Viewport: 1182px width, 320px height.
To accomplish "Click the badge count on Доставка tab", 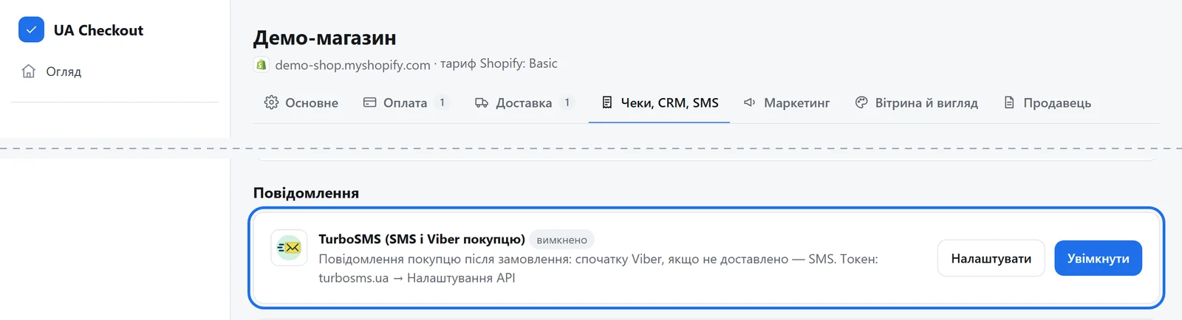I will pos(567,102).
